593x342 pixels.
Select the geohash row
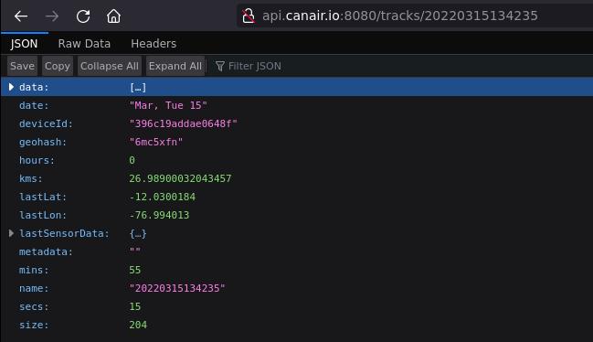pos(297,142)
